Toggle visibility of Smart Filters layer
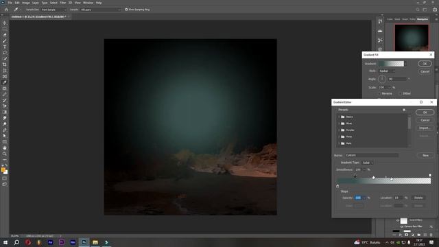This screenshot has height=247, width=439. (x=398, y=220)
